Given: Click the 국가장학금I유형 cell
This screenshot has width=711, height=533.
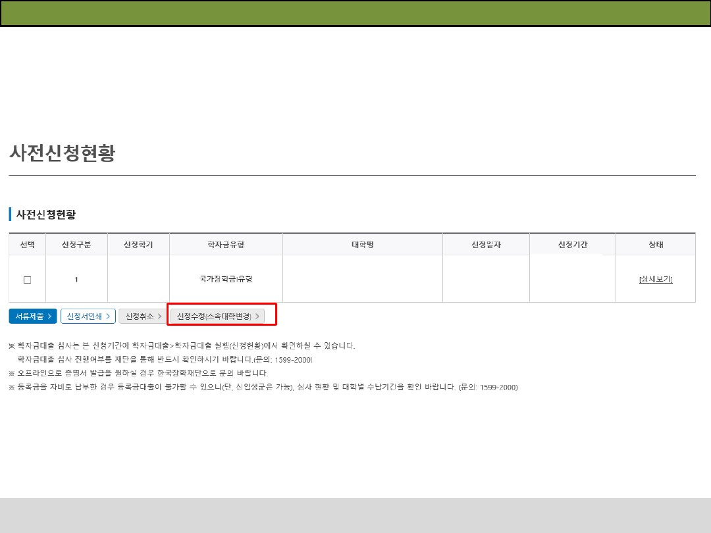Looking at the screenshot, I should pos(226,279).
